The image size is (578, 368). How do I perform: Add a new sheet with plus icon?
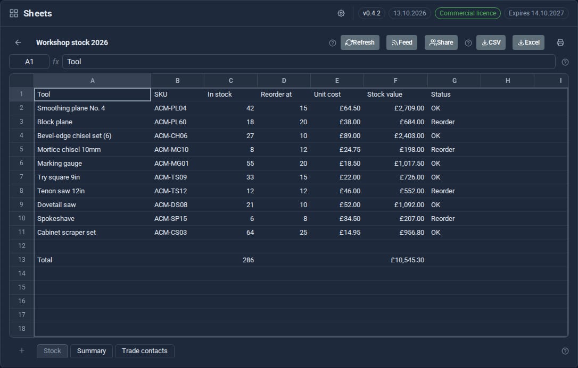[x=22, y=350]
